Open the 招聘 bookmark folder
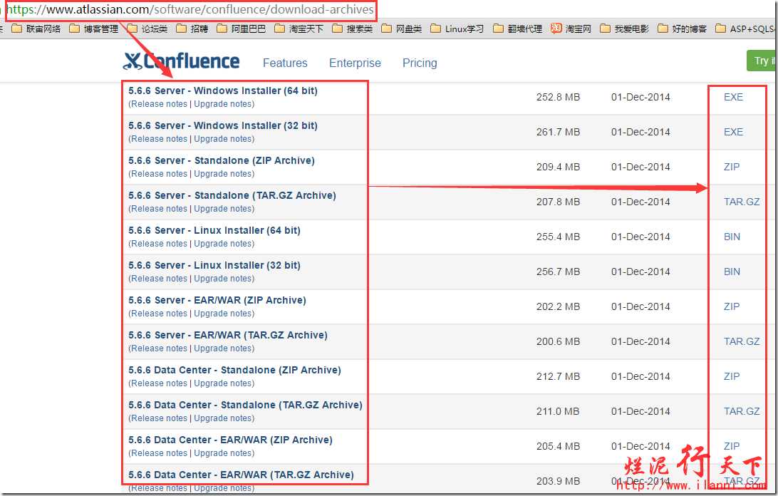The image size is (778, 496). (x=192, y=29)
